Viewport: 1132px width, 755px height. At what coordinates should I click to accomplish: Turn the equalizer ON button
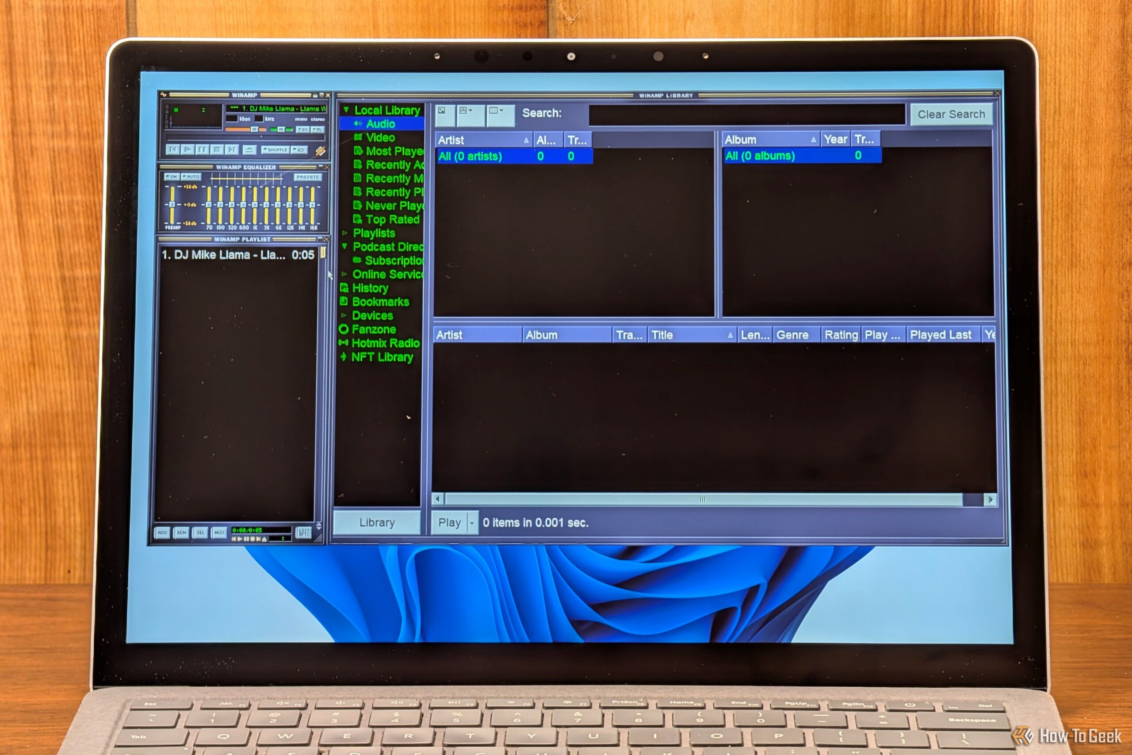point(172,177)
